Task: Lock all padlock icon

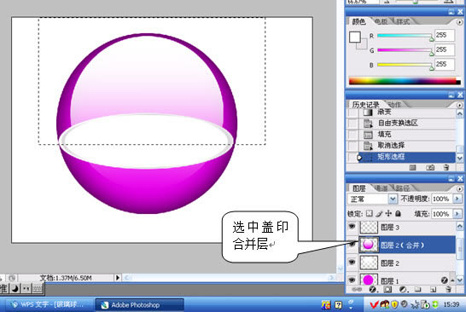Action: 399,213
